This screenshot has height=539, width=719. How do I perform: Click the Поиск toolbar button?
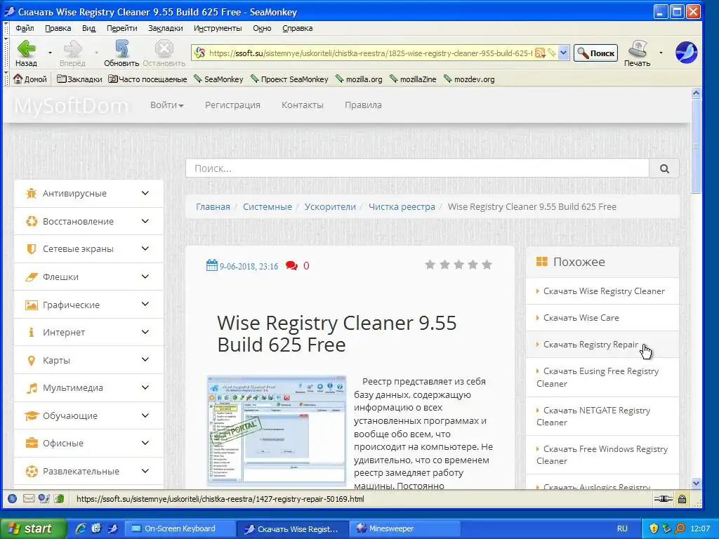click(595, 53)
